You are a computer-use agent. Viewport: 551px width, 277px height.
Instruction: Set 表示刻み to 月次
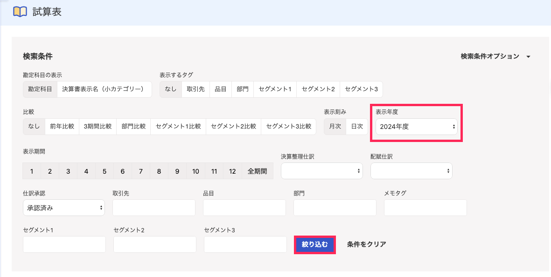335,127
